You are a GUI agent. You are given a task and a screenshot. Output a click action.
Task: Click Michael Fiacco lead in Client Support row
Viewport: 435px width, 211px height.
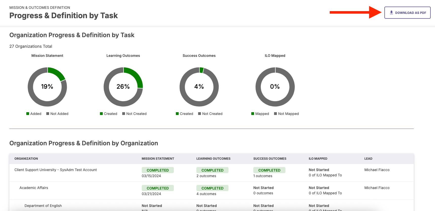tap(377, 170)
